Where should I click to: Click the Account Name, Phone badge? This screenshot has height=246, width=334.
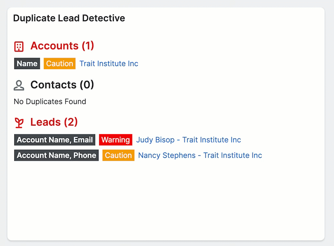(x=56, y=155)
